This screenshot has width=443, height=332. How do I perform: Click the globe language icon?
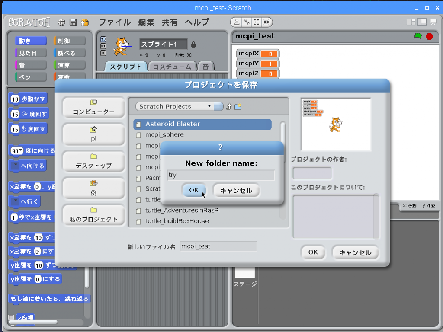tap(61, 22)
